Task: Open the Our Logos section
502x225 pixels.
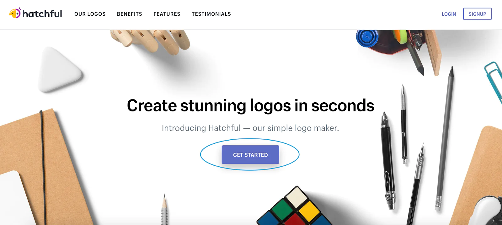Action: pyautogui.click(x=90, y=14)
